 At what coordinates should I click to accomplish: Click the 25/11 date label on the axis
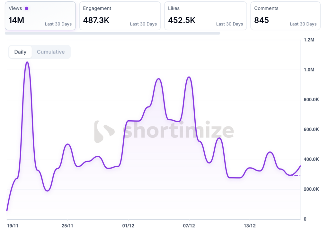tap(67, 226)
